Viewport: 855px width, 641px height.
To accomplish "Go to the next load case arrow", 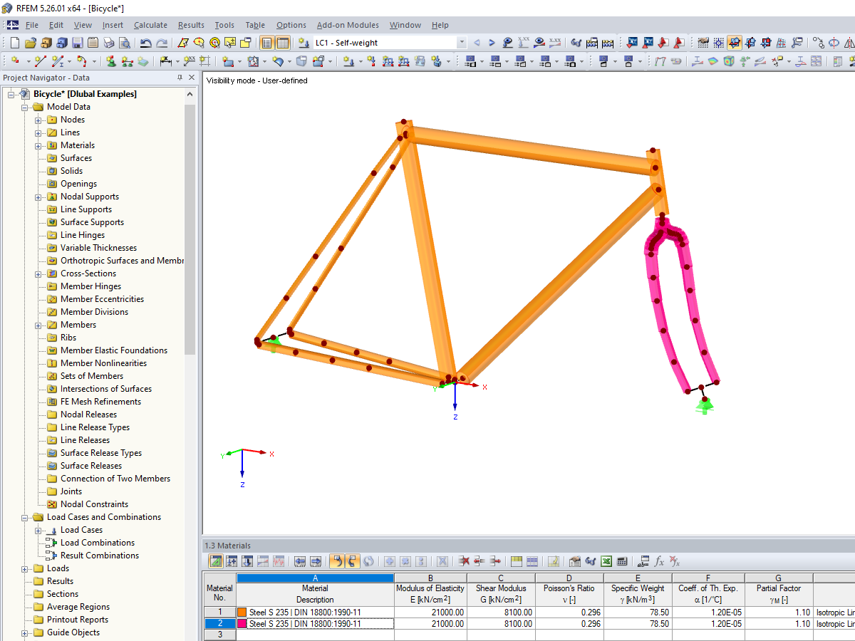I will click(x=492, y=43).
